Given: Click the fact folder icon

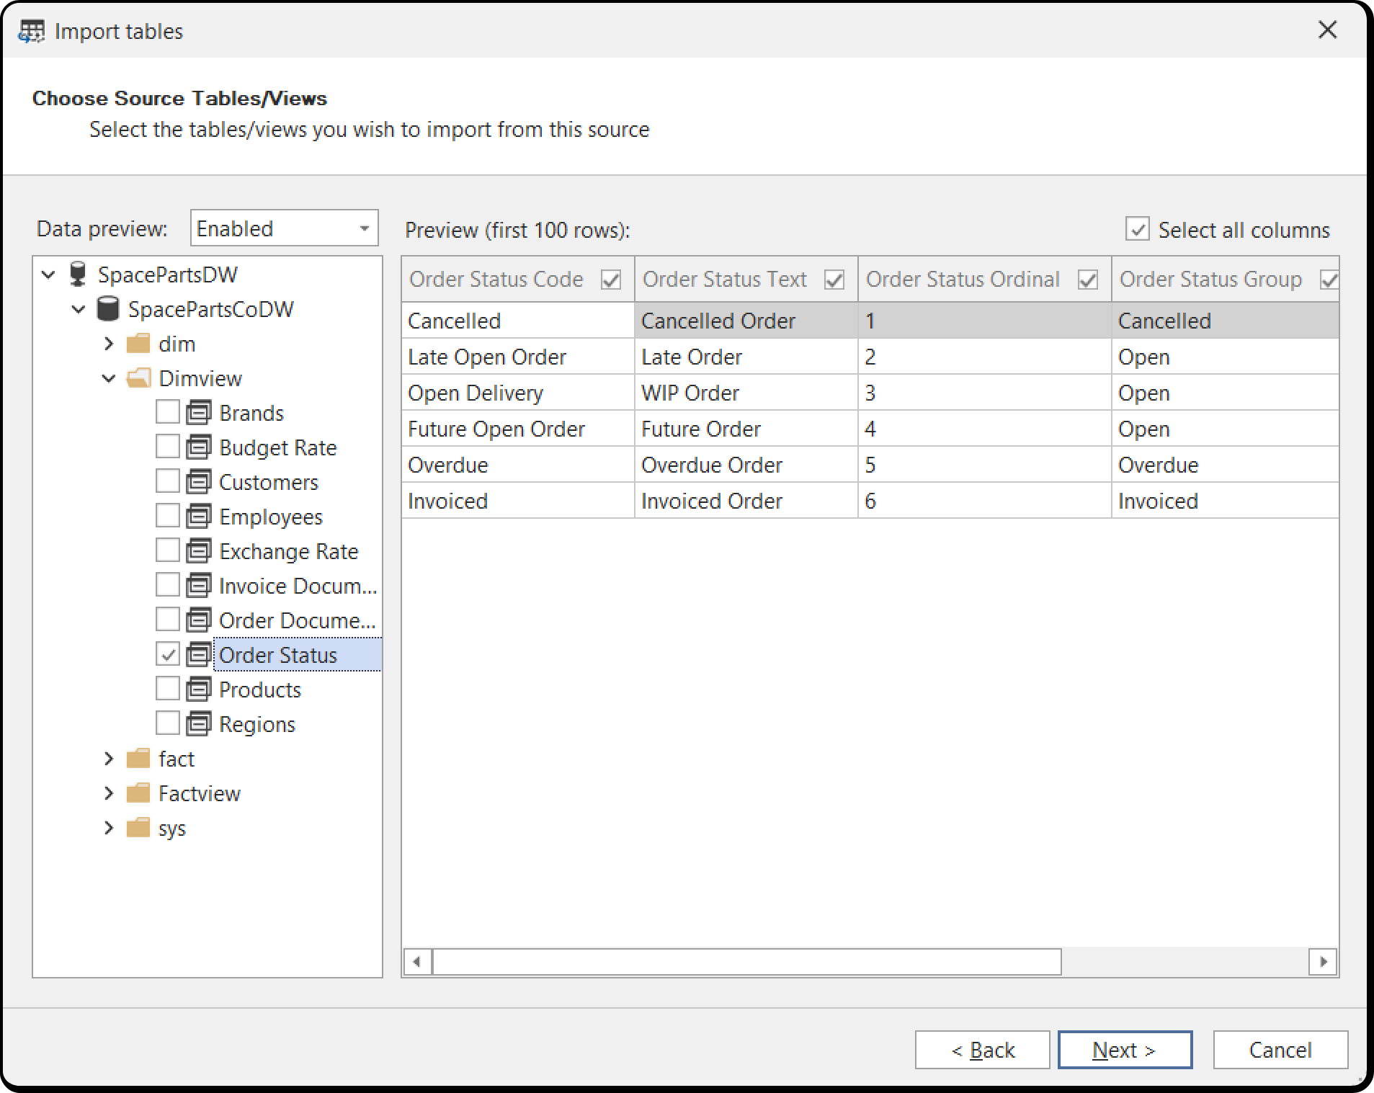Looking at the screenshot, I should click(138, 759).
